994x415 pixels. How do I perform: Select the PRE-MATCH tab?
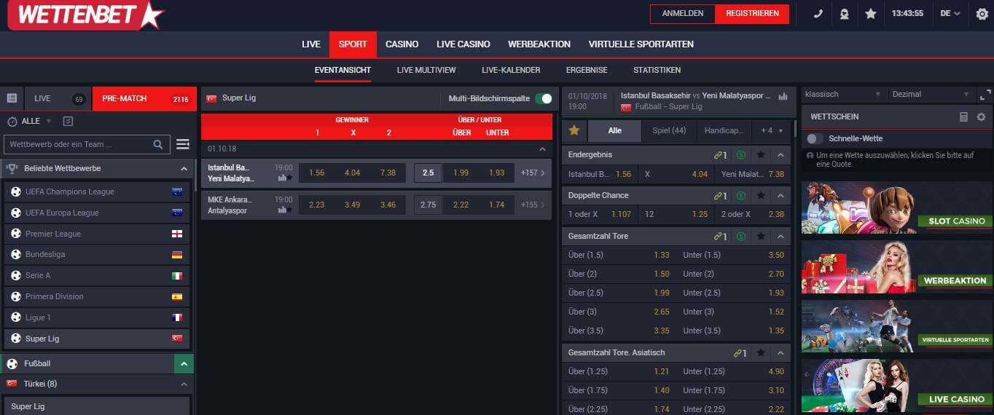pyautogui.click(x=144, y=98)
